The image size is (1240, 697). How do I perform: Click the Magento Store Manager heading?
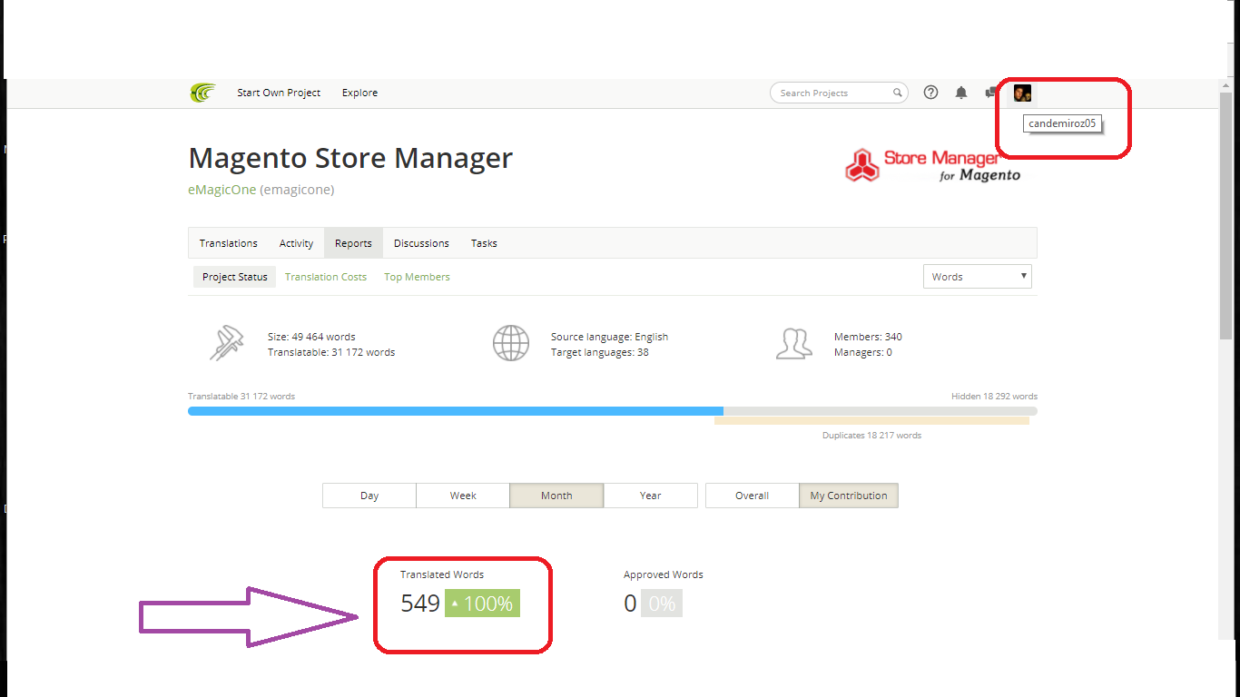coord(350,158)
